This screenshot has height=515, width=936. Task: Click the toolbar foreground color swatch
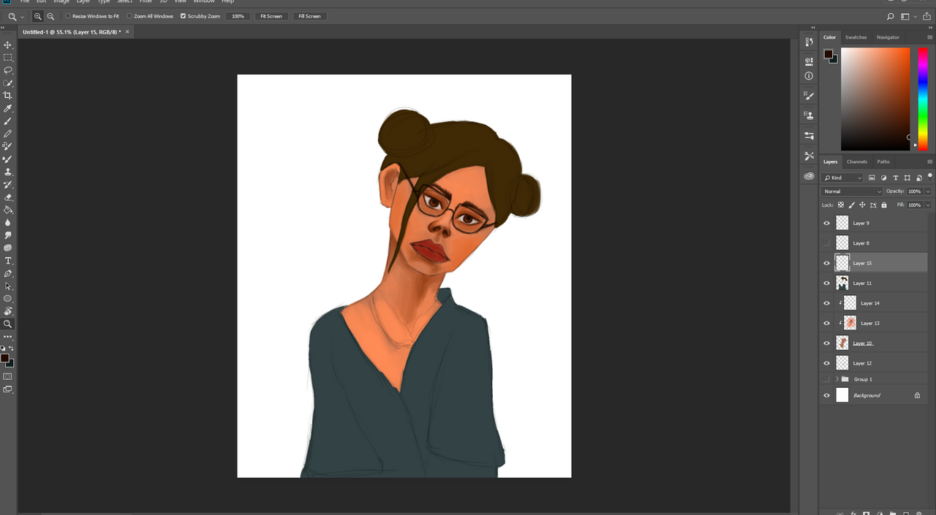pyautogui.click(x=4, y=358)
